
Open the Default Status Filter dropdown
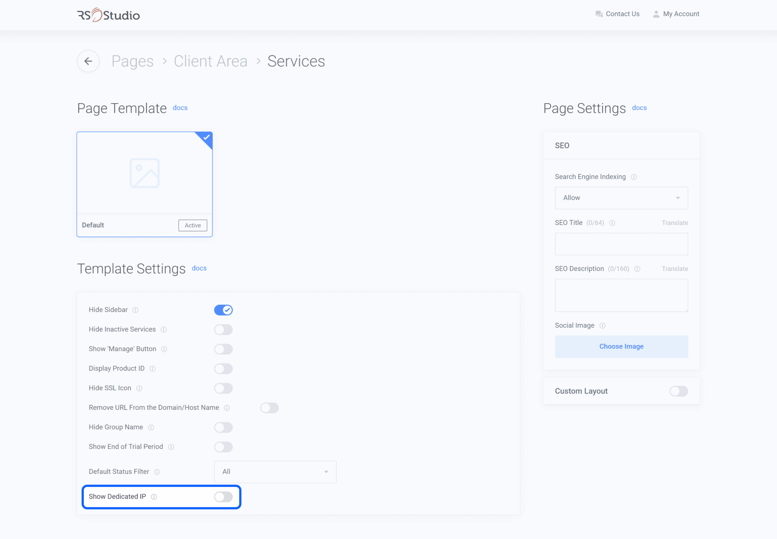click(x=275, y=472)
